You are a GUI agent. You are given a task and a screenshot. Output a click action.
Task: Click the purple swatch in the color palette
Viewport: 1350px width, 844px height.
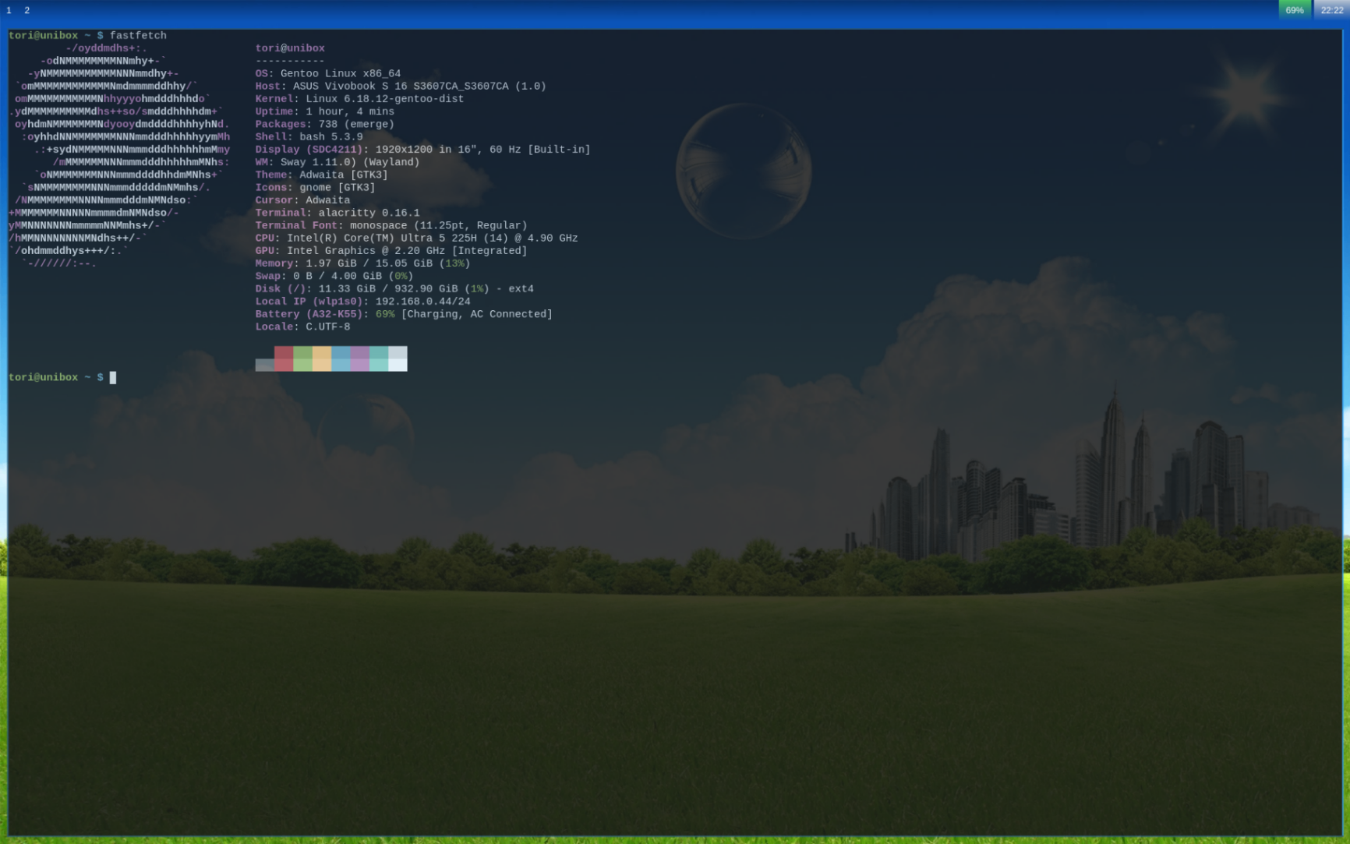359,358
